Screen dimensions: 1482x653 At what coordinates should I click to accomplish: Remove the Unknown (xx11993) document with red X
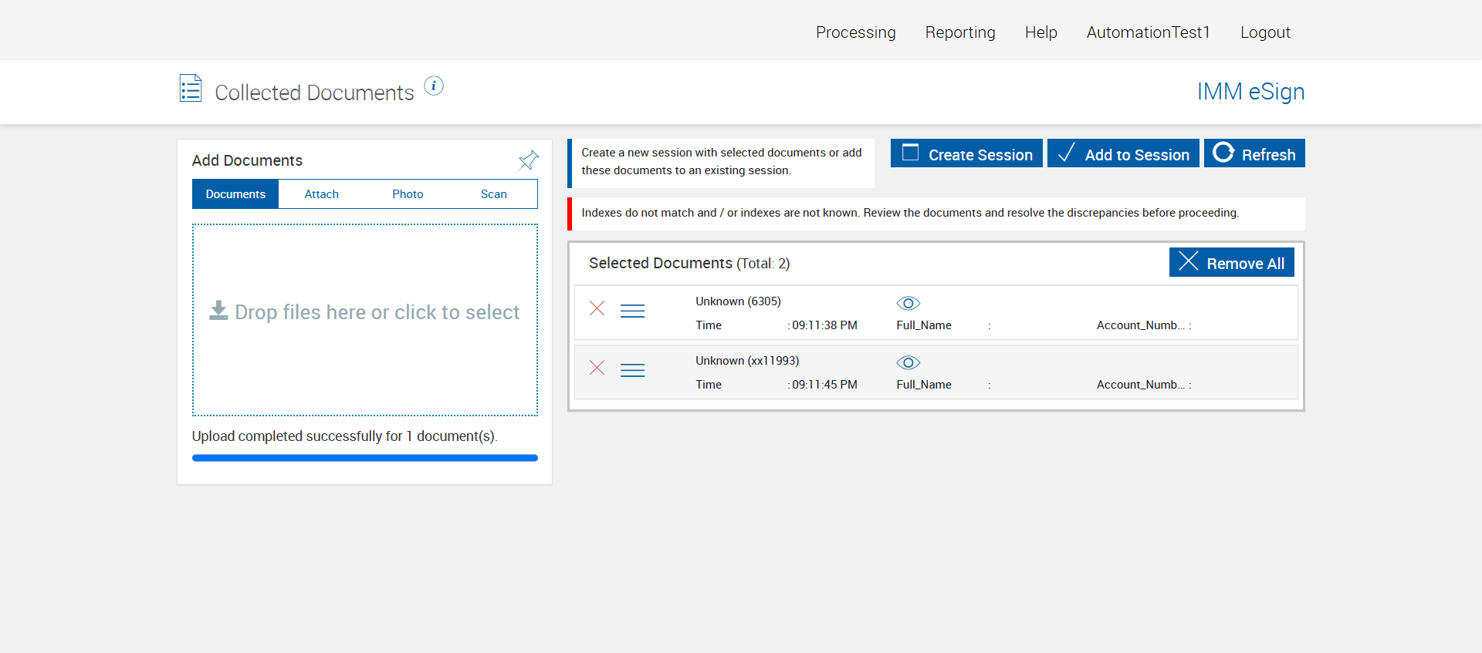tap(597, 368)
